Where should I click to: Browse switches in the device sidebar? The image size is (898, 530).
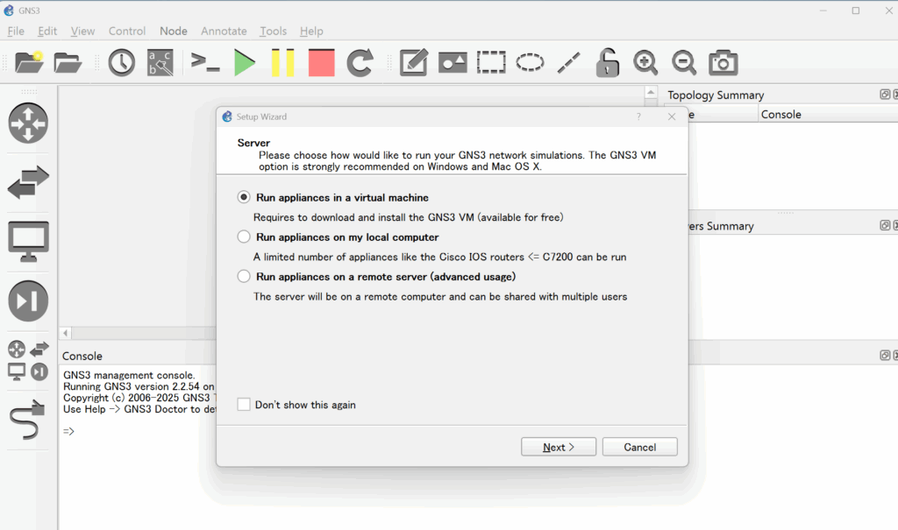(x=28, y=182)
